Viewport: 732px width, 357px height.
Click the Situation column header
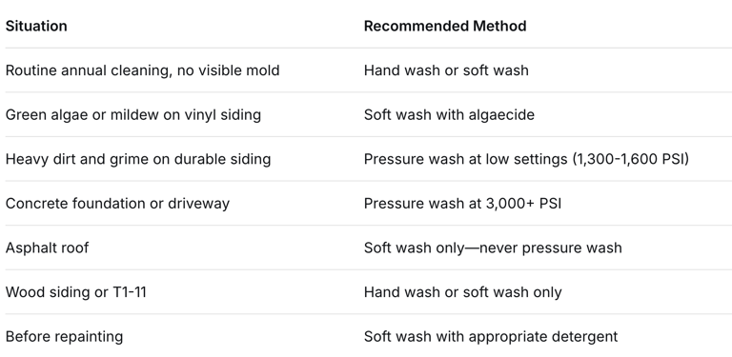click(x=36, y=26)
